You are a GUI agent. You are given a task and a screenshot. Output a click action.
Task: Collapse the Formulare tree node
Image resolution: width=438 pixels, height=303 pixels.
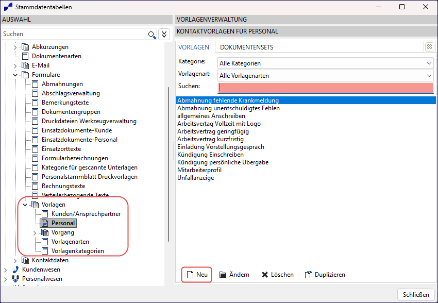tap(15, 75)
